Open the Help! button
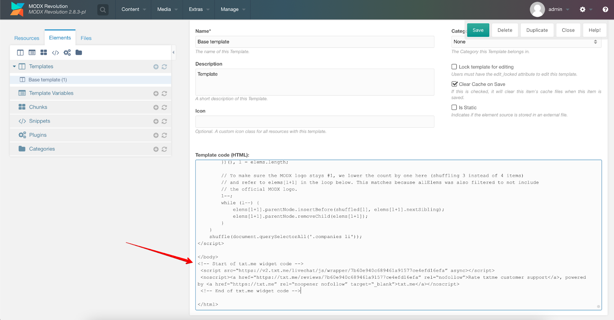Screen dimensions: 614x320 coord(595,30)
